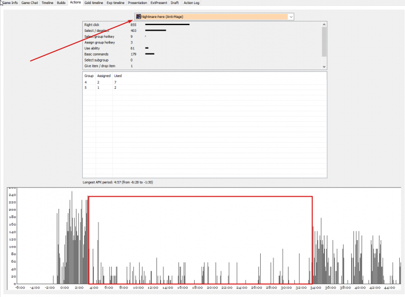Open the ExtPresent tab
Viewport: 405px width, 297px height.
(x=159, y=2)
